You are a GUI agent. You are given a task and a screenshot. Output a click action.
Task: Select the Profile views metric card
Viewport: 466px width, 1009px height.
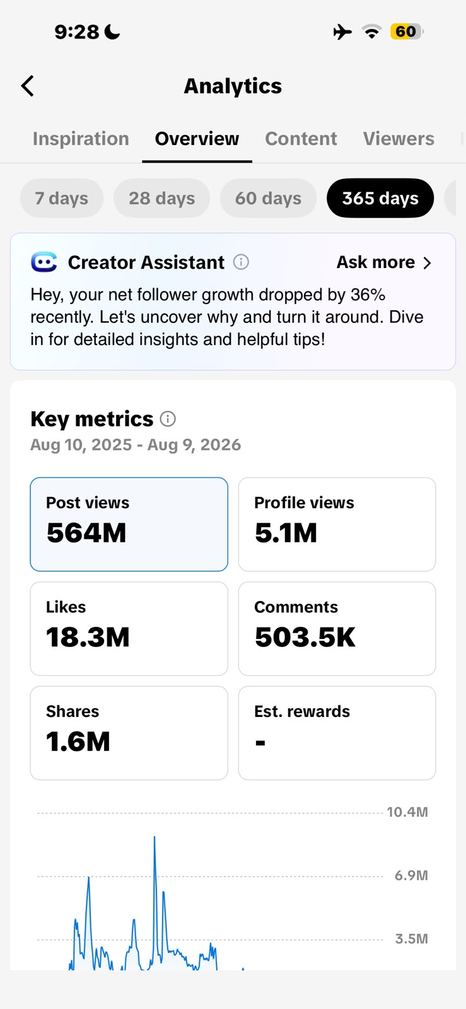[337, 524]
